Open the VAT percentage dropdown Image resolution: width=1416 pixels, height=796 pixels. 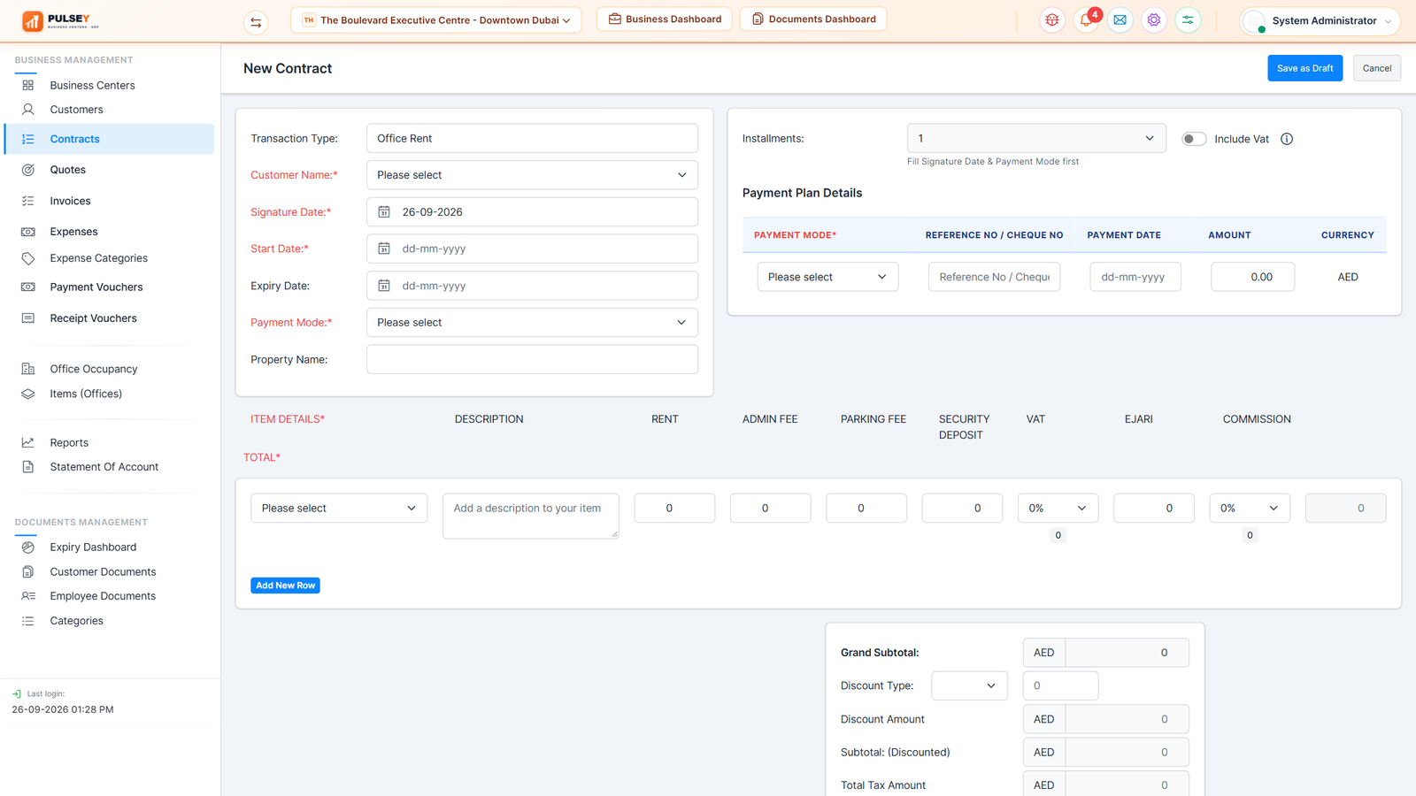[1058, 509]
